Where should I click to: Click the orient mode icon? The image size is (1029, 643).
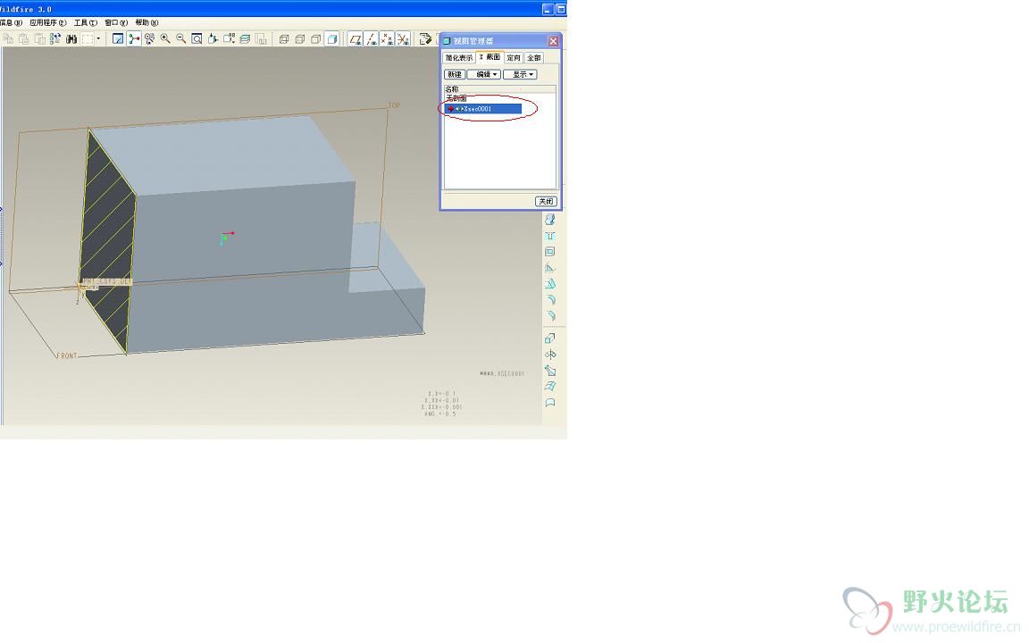coord(150,39)
